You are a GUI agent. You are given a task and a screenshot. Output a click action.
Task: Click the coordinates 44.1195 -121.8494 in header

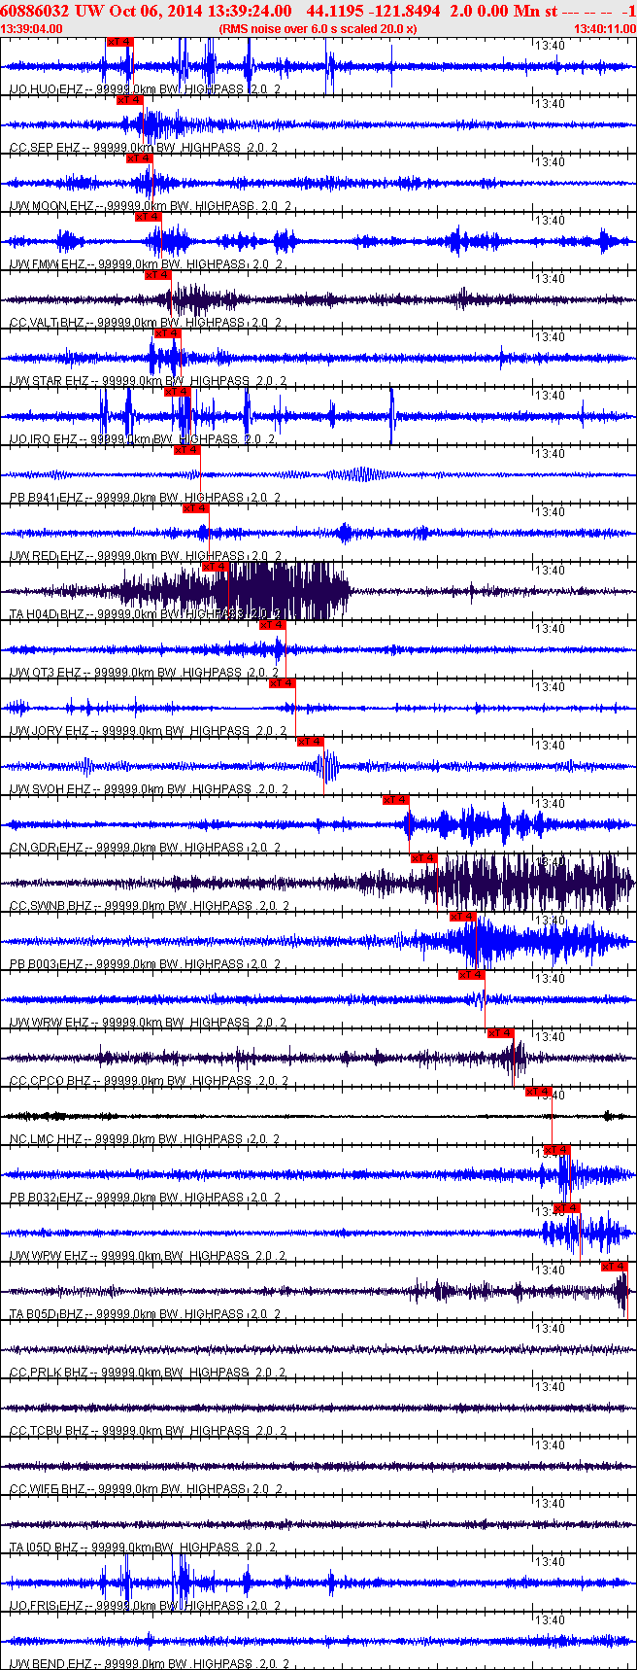[373, 11]
